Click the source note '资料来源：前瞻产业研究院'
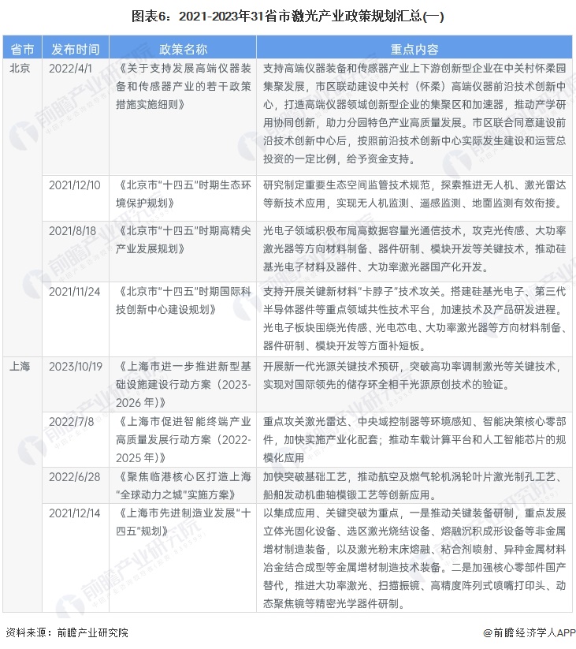The height and width of the screenshot is (649, 576). click(x=67, y=633)
